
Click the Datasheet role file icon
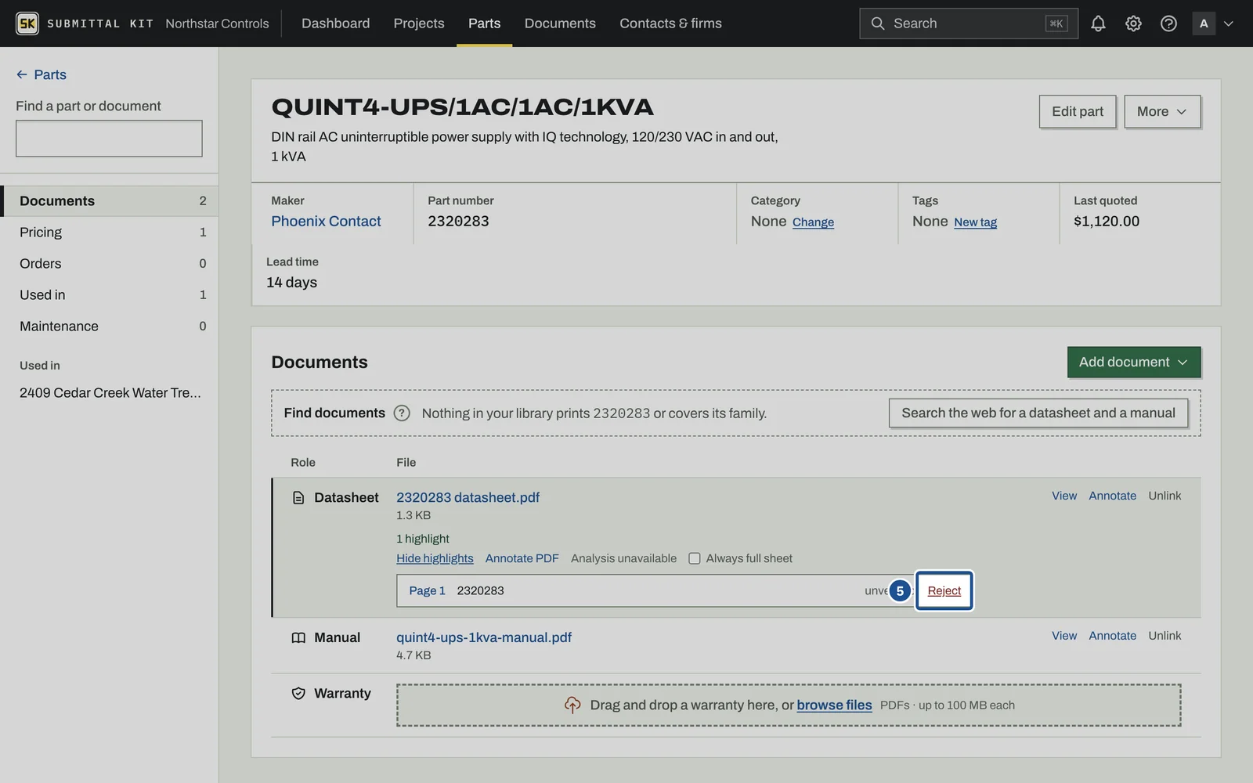298,498
